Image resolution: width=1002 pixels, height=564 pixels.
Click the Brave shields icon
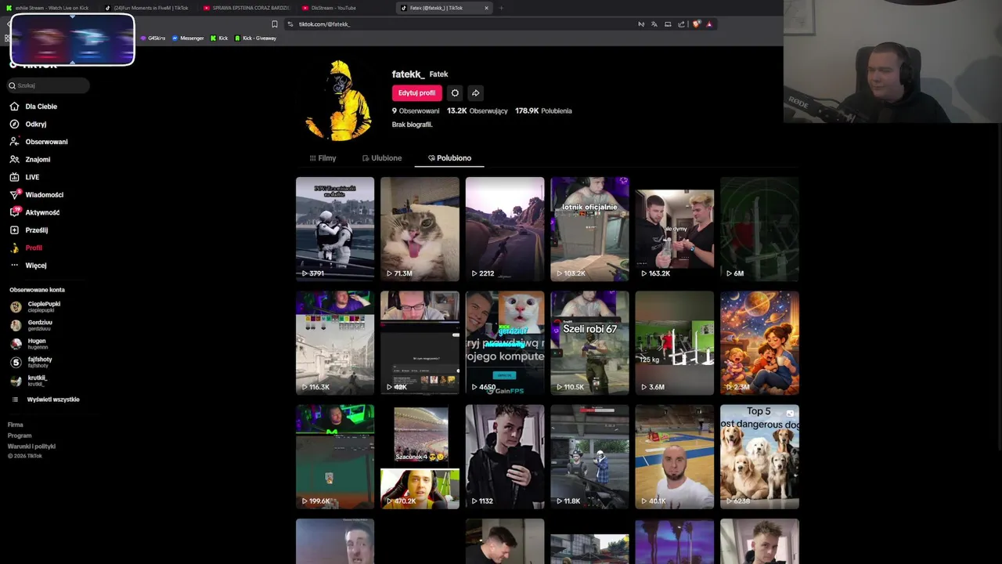(696, 24)
